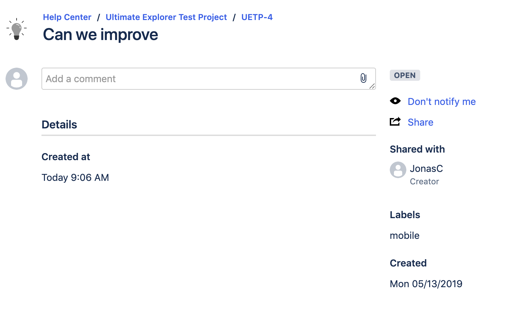Open the UETP-4 breadcrumb link
528x321 pixels.
tap(257, 17)
